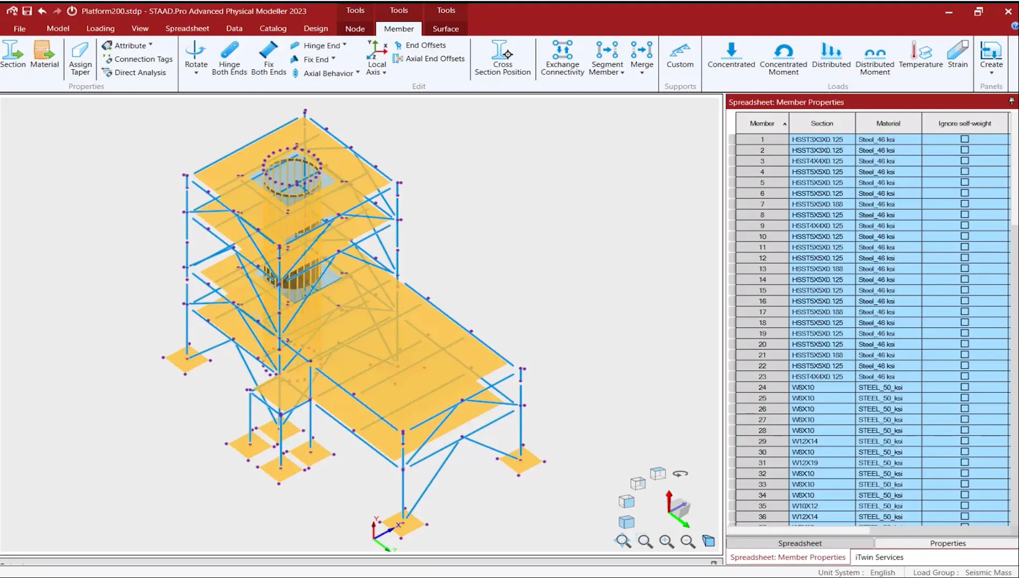Click the Material column header
This screenshot has width=1019, height=578.
[888, 123]
